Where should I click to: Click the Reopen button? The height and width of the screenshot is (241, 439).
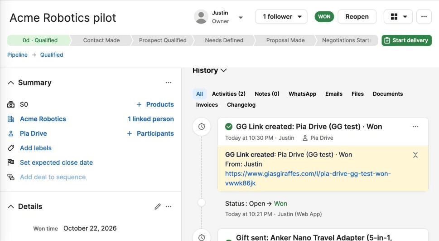click(x=357, y=17)
